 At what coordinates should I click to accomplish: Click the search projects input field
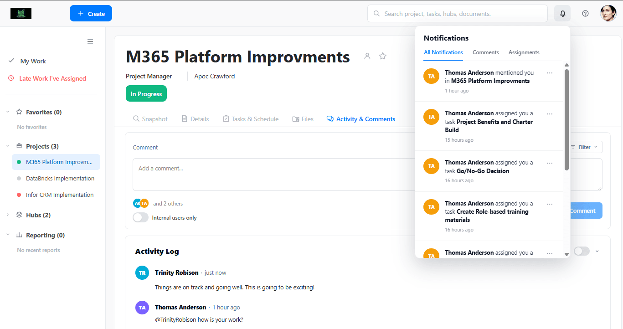pos(458,14)
